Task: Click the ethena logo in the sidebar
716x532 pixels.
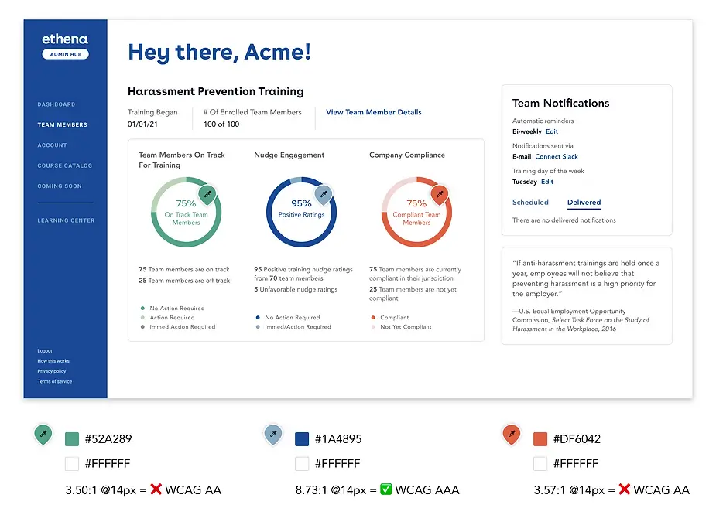Action: click(65, 39)
